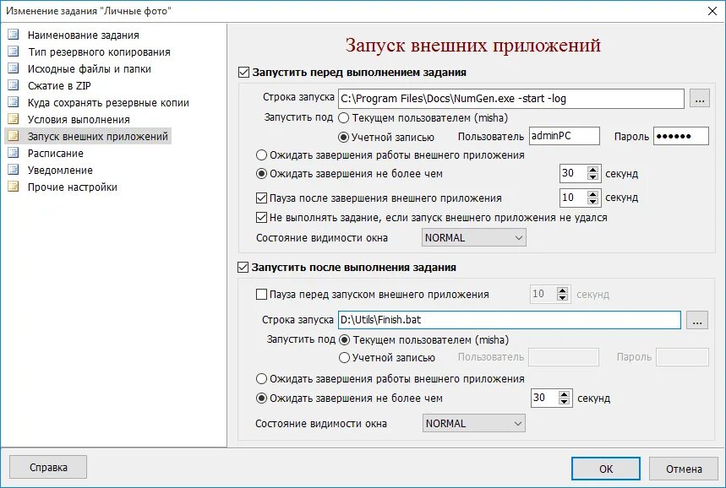The image size is (726, 488).
Task: Click the post-task wait seconds field showing 30
Action: click(x=544, y=398)
